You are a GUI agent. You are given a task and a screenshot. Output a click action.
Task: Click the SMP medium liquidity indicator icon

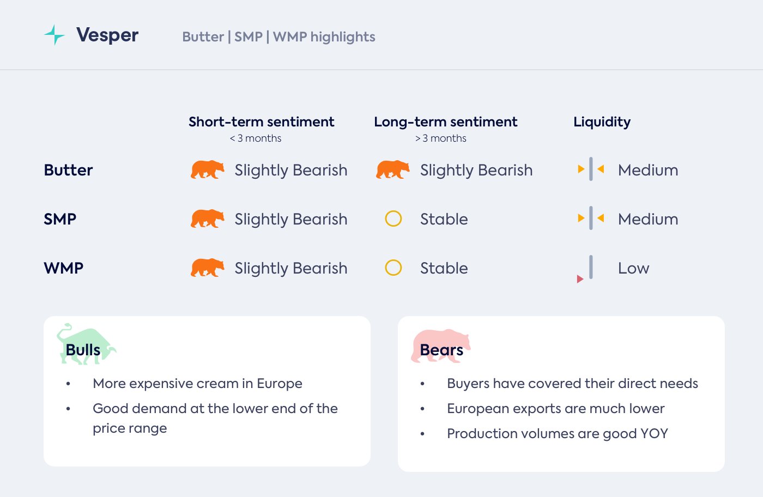click(x=591, y=219)
